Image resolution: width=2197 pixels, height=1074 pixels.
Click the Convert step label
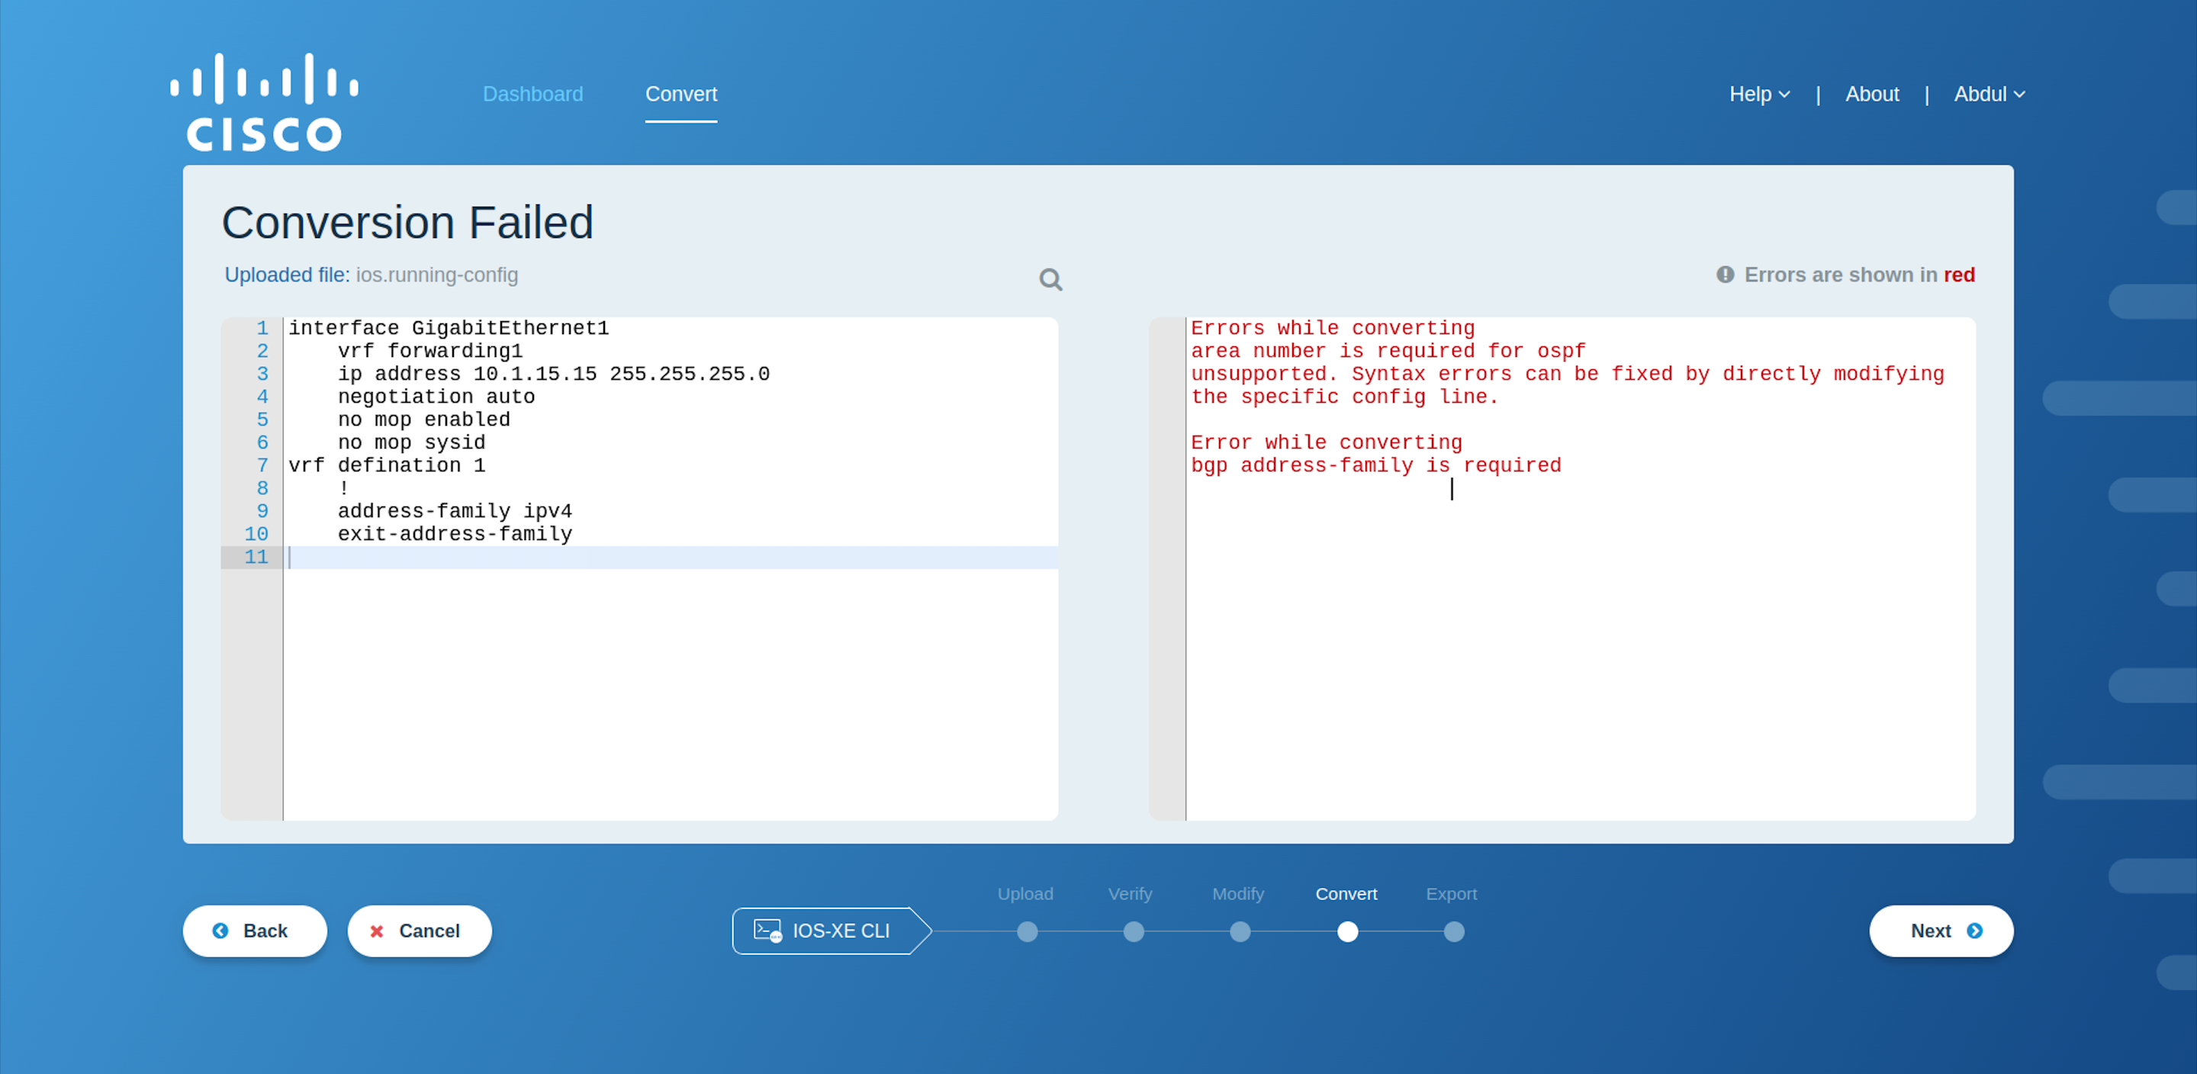click(x=1346, y=894)
